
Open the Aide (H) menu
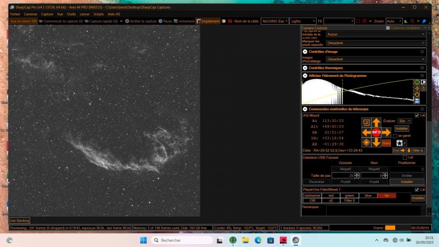coord(114,14)
